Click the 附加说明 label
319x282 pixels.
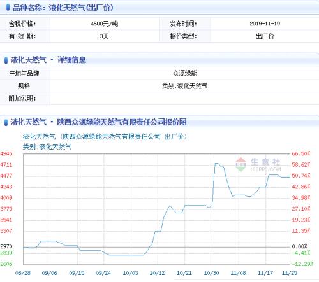[x=22, y=99]
